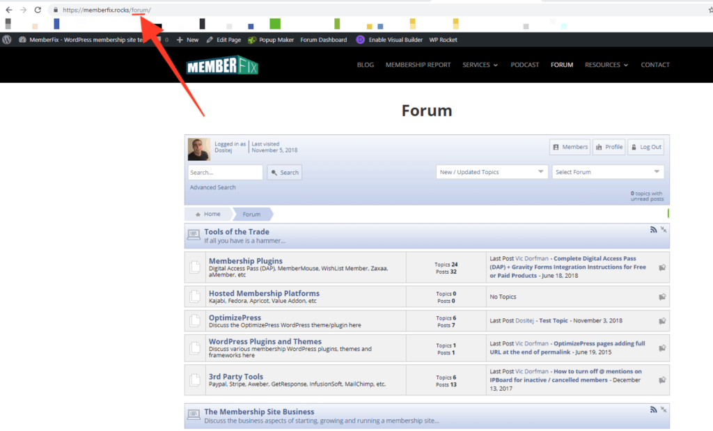Open the Resources menu in site navigation

(x=606, y=65)
